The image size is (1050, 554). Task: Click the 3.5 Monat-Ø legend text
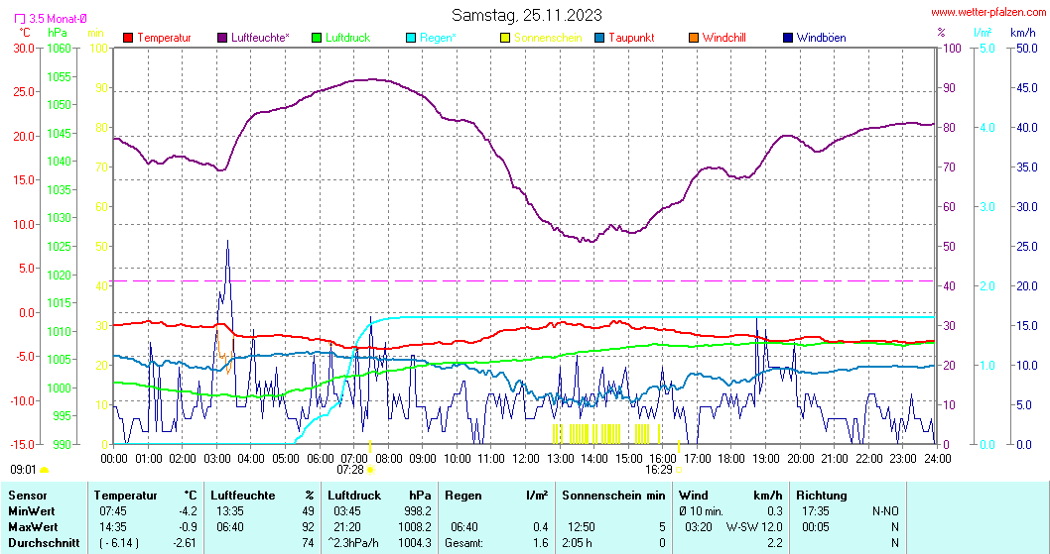[58, 19]
